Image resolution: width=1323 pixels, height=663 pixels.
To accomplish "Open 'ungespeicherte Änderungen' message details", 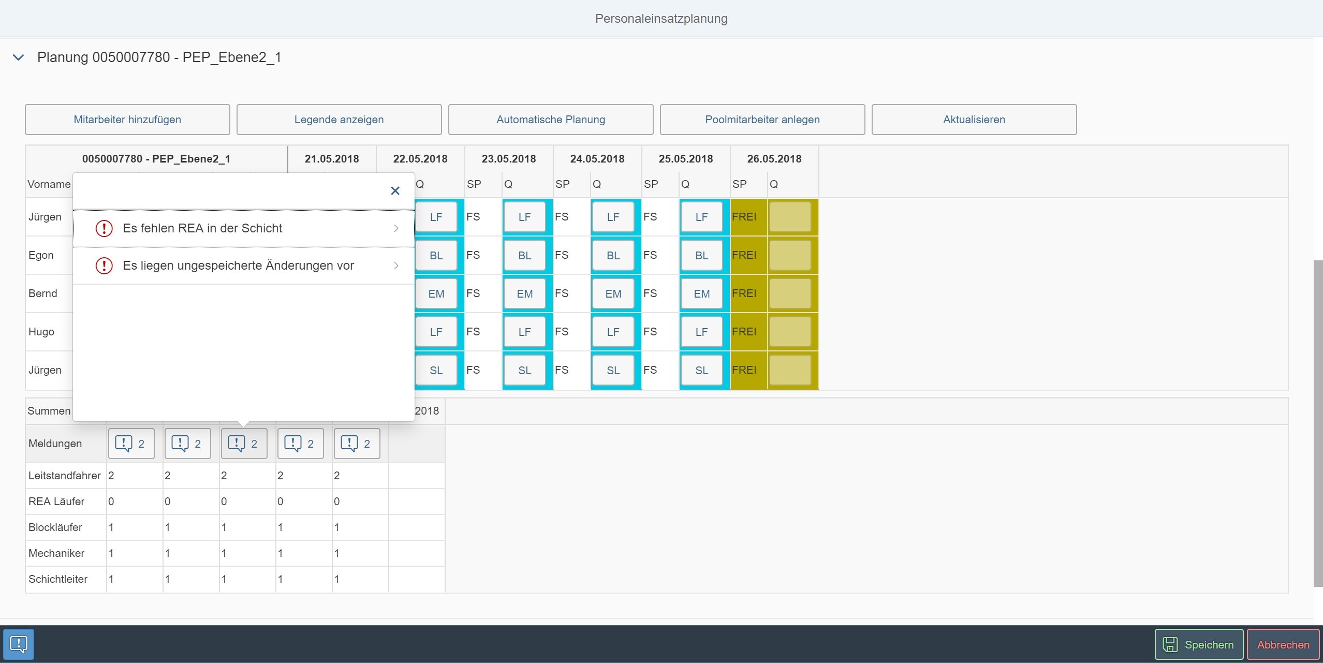I will click(243, 266).
